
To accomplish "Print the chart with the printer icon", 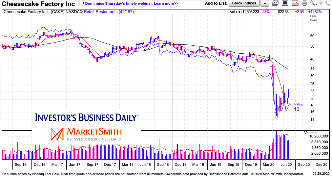I will (304, 3).
